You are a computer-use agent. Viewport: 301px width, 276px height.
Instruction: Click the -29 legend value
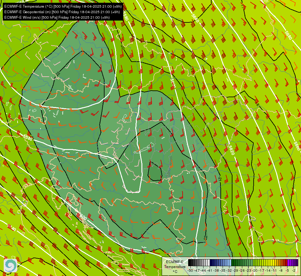[235, 271]
